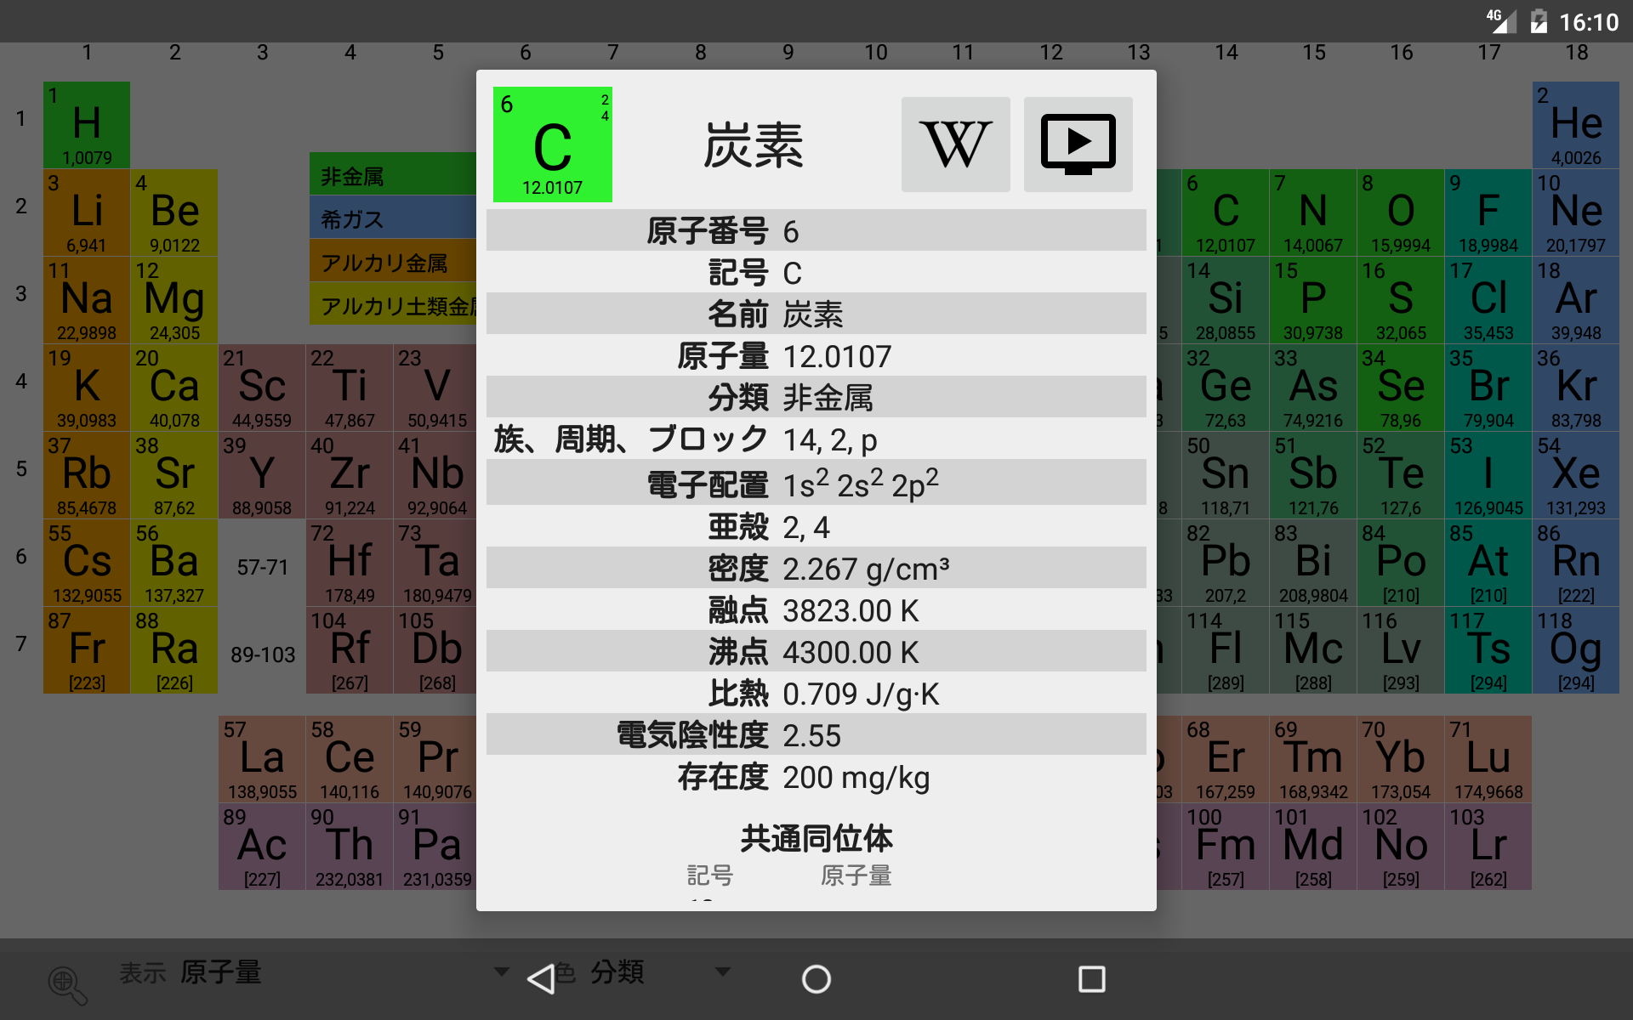Click the dropdown arrow after 分類

pyautogui.click(x=723, y=972)
